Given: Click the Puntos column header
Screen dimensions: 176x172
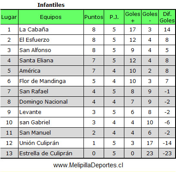Looking at the screenshot, I should click(x=94, y=17).
